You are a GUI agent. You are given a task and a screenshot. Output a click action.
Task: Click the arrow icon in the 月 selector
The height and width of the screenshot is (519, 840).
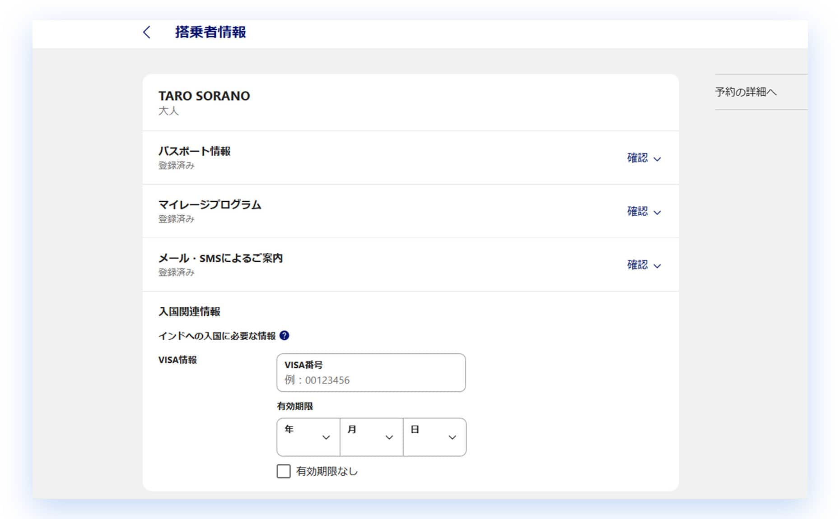click(389, 437)
